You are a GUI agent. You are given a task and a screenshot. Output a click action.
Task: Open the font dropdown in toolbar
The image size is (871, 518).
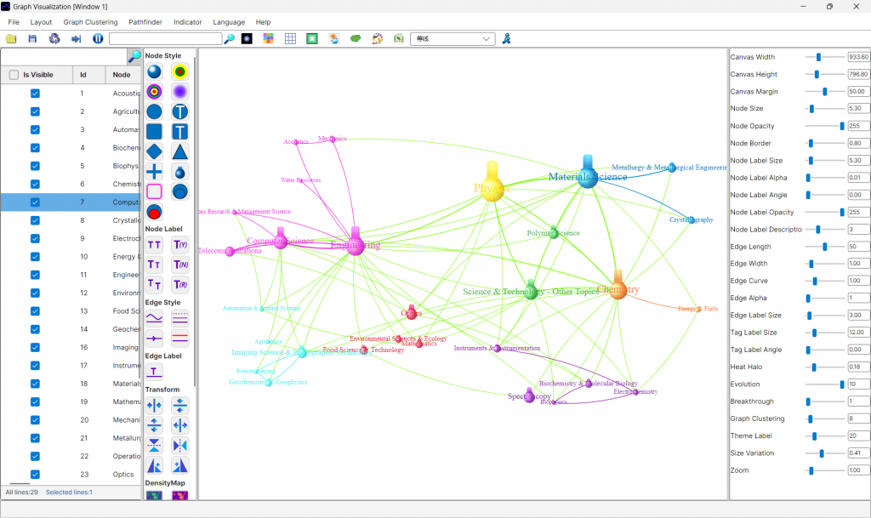tap(453, 39)
